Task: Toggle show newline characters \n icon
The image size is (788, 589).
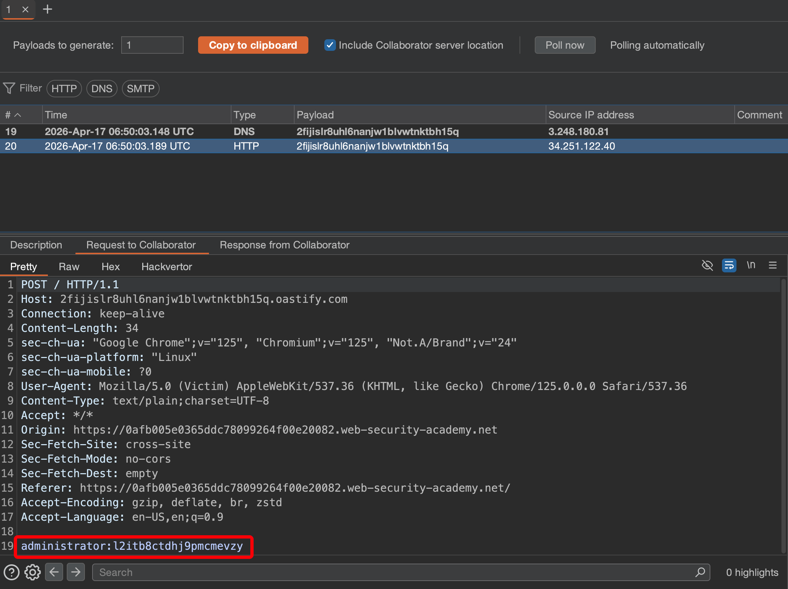Action: 751,265
